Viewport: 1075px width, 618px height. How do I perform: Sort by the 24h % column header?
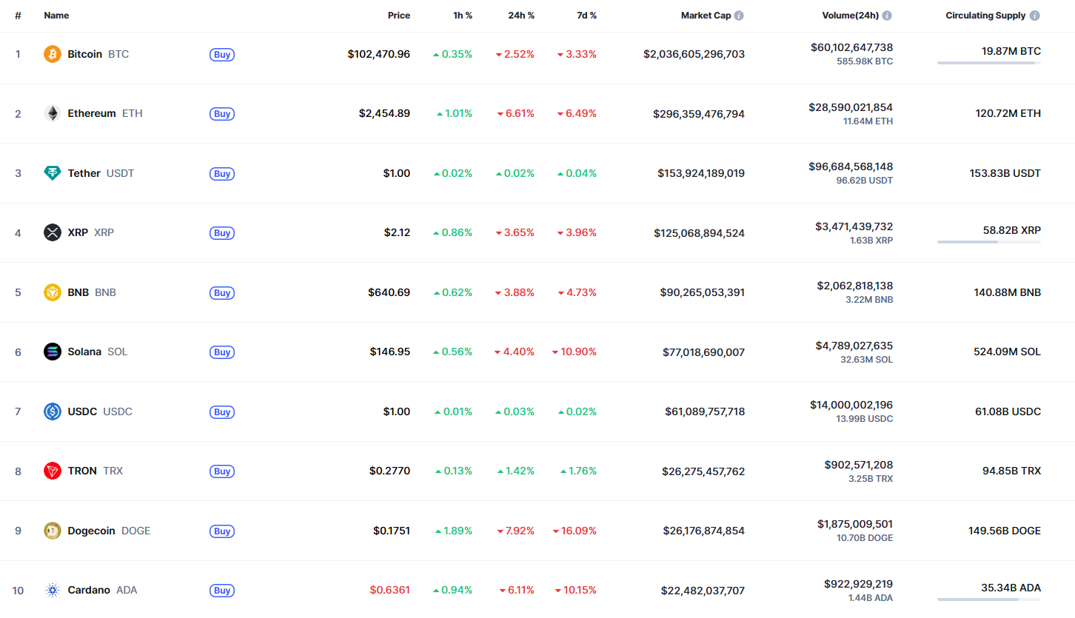[521, 16]
